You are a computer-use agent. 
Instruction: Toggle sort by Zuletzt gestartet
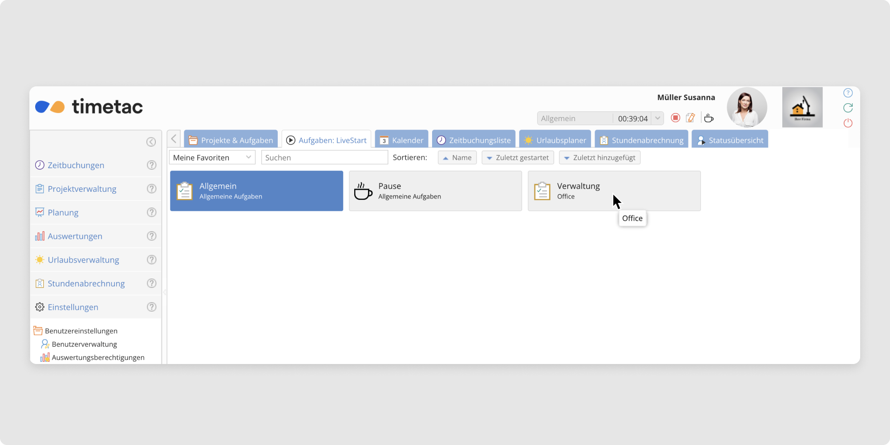click(x=518, y=158)
